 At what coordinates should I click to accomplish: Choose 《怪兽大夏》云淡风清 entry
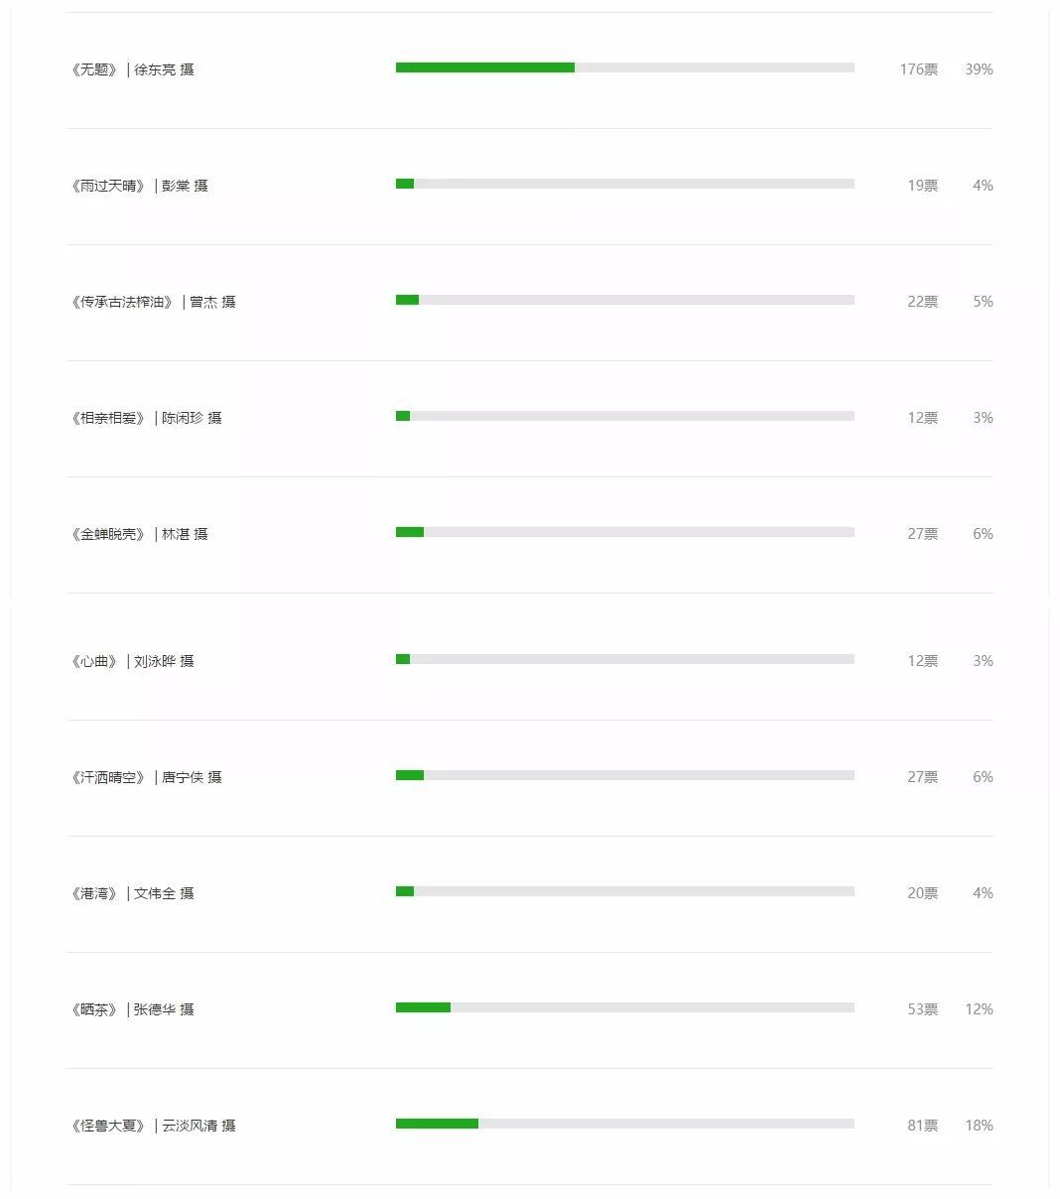pyautogui.click(x=530, y=1126)
